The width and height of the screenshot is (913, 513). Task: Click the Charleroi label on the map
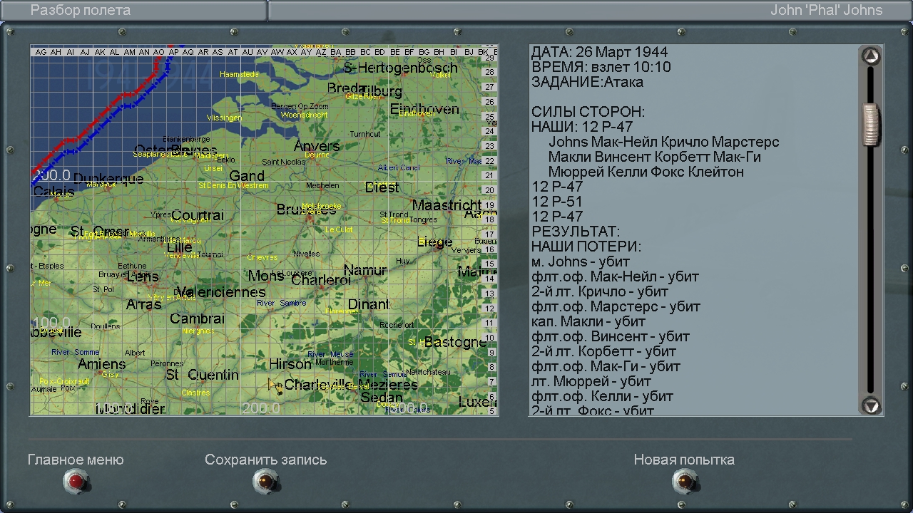(x=321, y=280)
